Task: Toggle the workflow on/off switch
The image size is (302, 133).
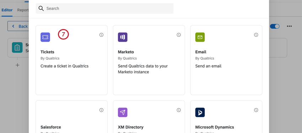Action: [x=275, y=26]
